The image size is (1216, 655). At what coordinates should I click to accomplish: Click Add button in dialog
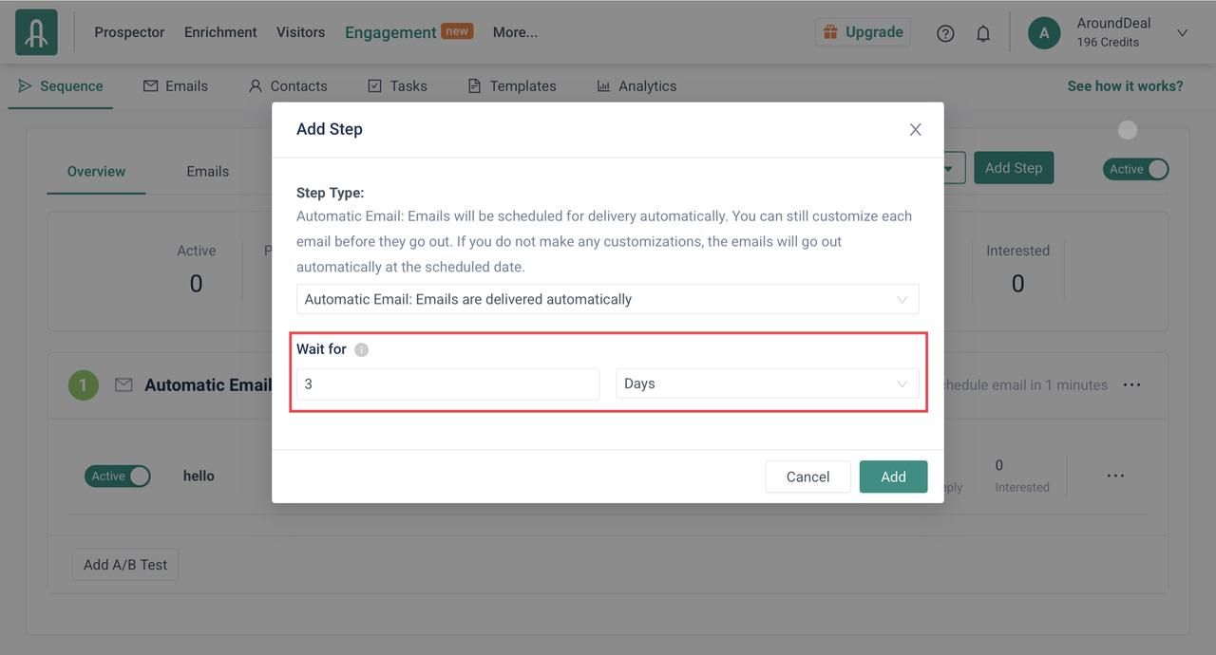[x=893, y=477]
